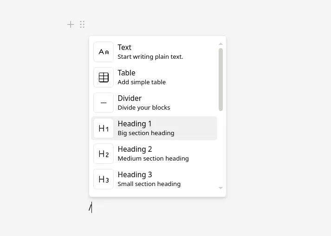This screenshot has width=331, height=236.
Task: Click the scrollbar up arrow
Action: coord(221,44)
